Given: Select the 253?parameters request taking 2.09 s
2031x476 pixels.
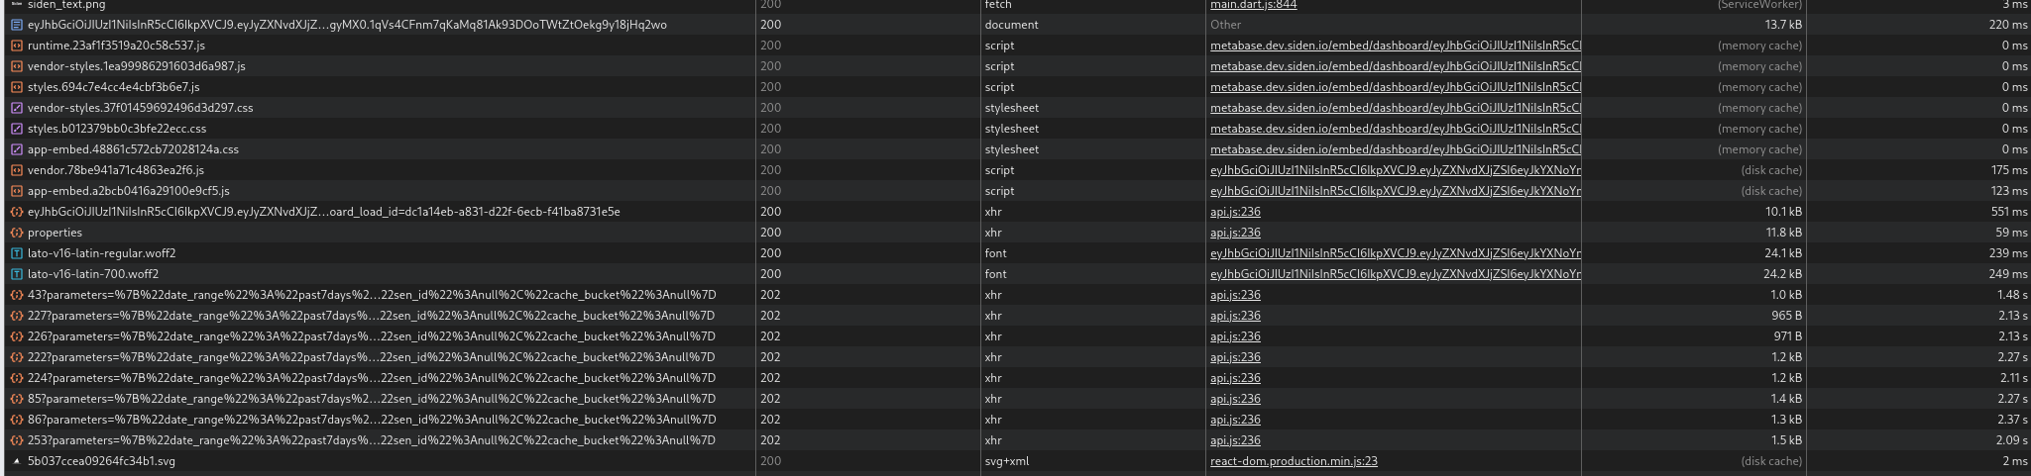Looking at the screenshot, I should click(x=1015, y=440).
